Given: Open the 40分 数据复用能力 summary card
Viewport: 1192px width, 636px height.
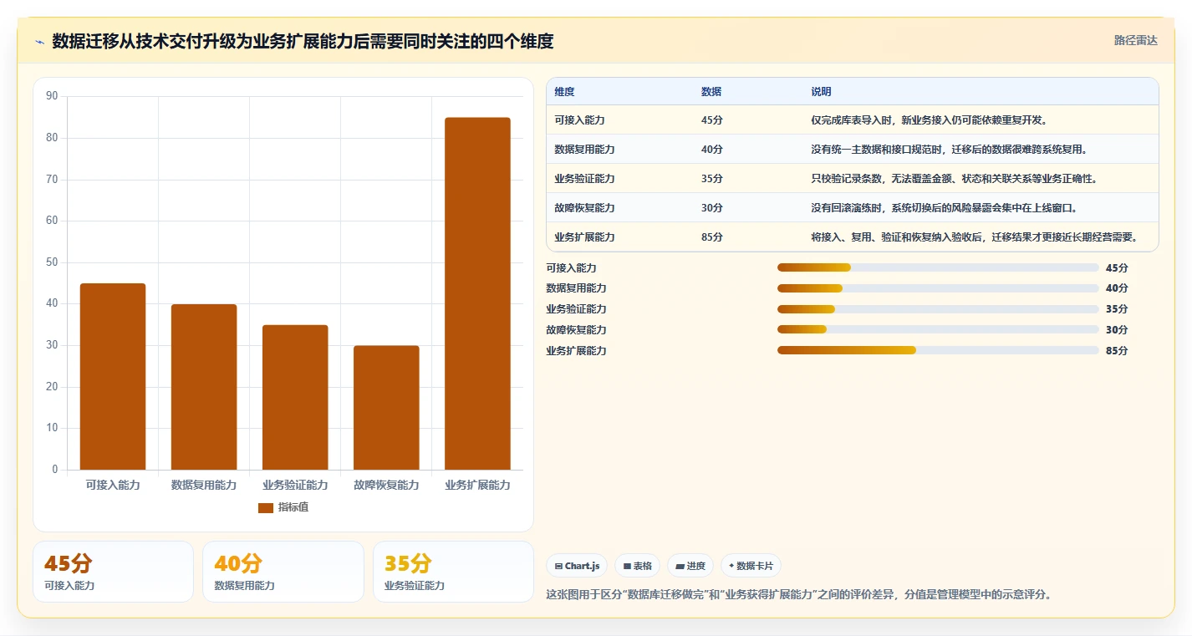Looking at the screenshot, I should click(x=283, y=572).
